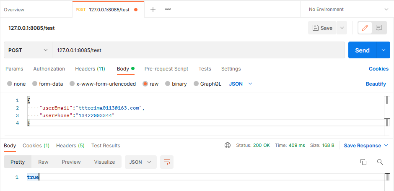Click the pencil edit mode icon
The image size is (394, 191).
365,28
